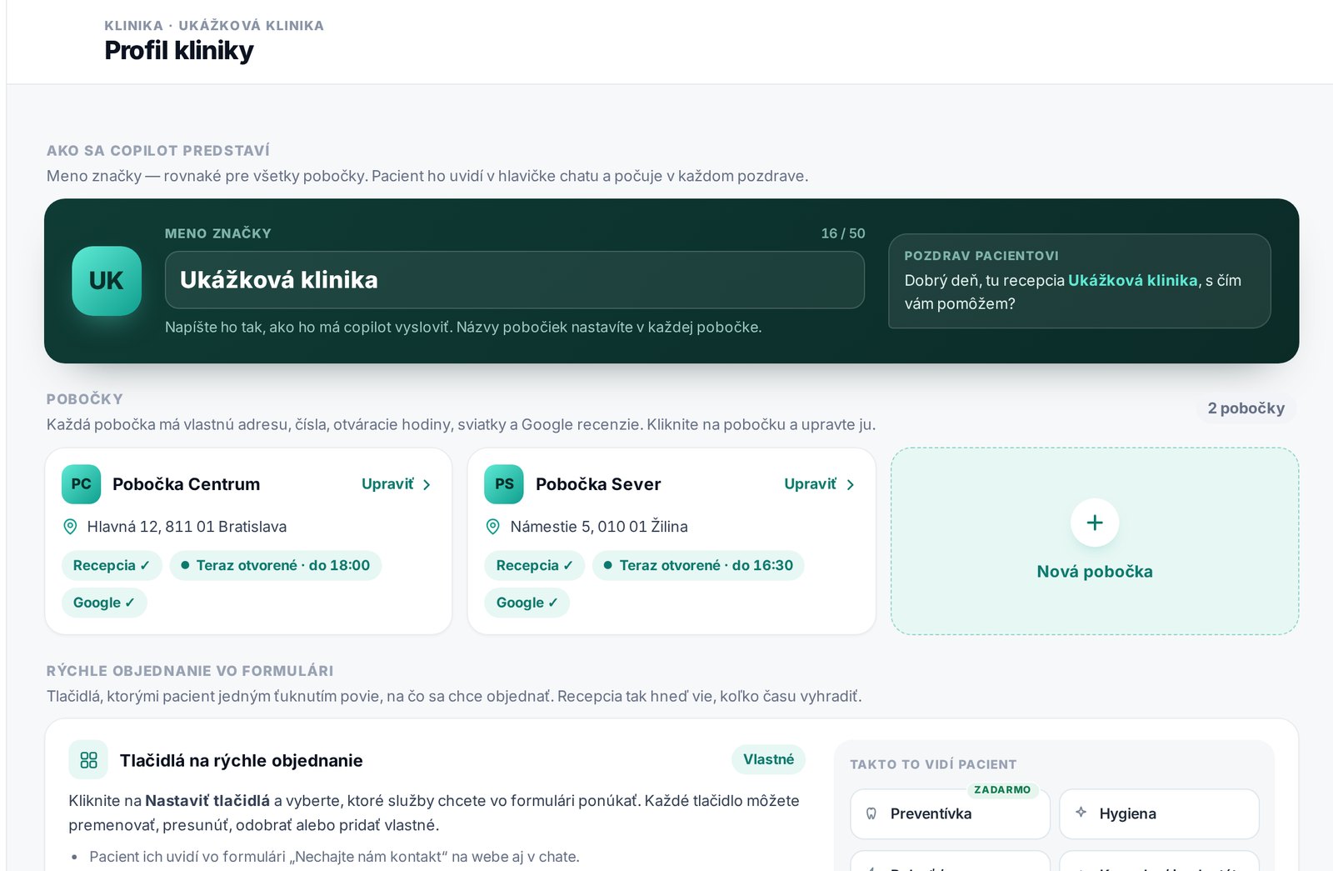Click the UK brand avatar icon
Viewport: 1333px width, 871px height.
[107, 281]
